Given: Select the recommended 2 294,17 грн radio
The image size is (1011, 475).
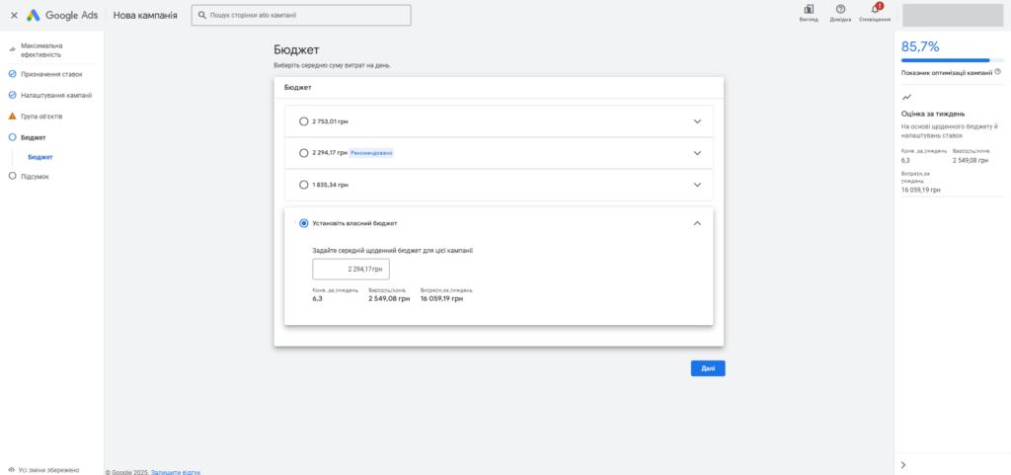Looking at the screenshot, I should click(x=303, y=153).
